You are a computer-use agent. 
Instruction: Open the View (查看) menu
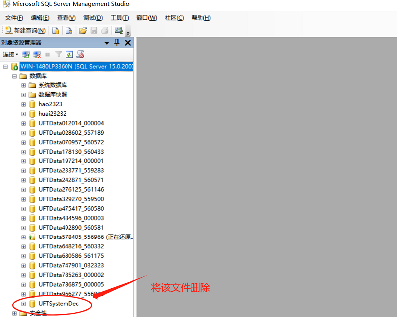pyautogui.click(x=66, y=18)
